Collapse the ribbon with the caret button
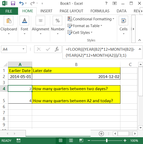The width and height of the screenshot is (143, 144). point(139,40)
